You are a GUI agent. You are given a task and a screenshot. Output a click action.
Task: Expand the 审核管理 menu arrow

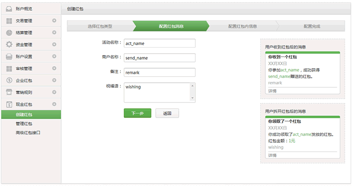[x=54, y=68]
